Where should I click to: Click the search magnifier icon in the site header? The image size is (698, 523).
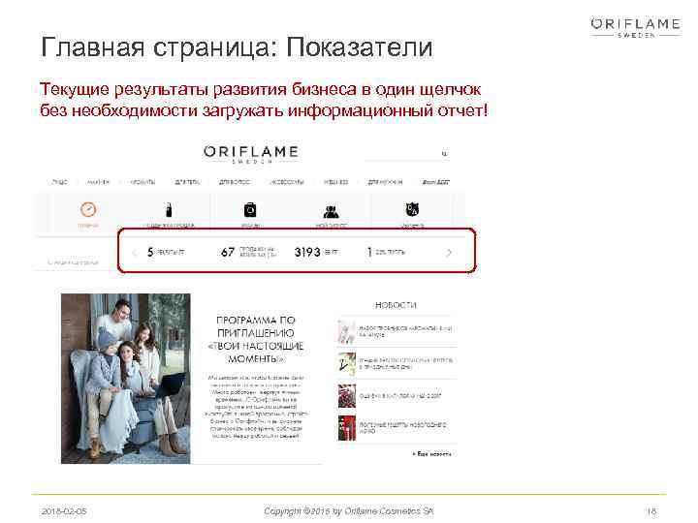tap(444, 153)
